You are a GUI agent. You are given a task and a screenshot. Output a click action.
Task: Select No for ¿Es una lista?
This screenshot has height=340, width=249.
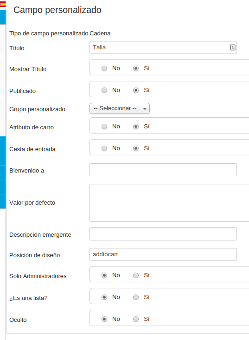(x=104, y=297)
